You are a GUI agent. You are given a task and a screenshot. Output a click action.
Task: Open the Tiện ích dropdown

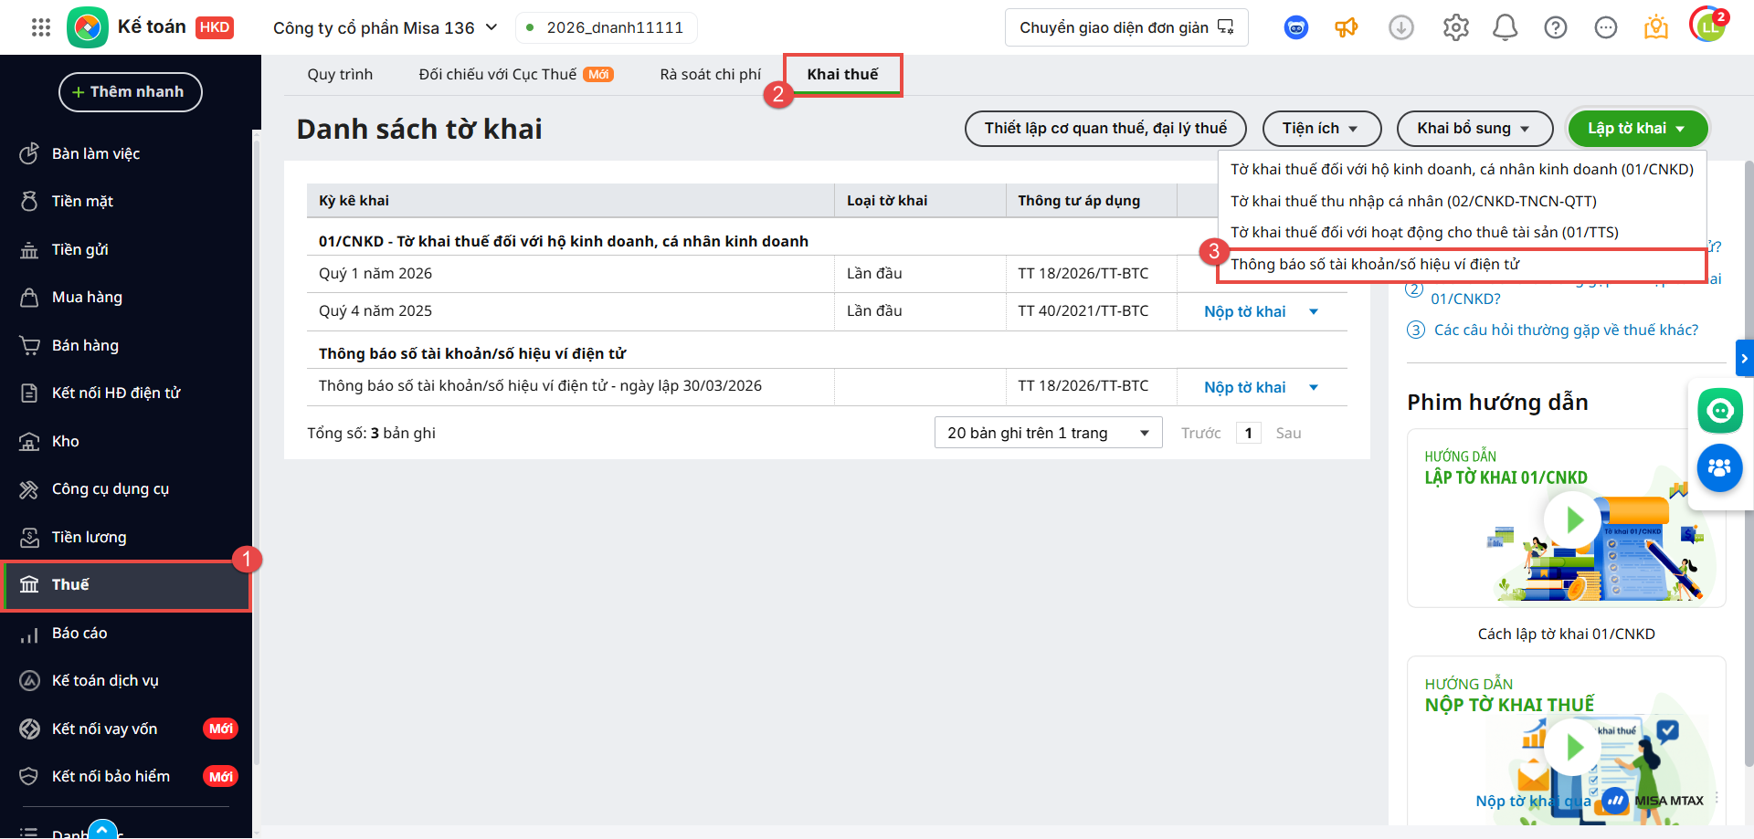1319,129
